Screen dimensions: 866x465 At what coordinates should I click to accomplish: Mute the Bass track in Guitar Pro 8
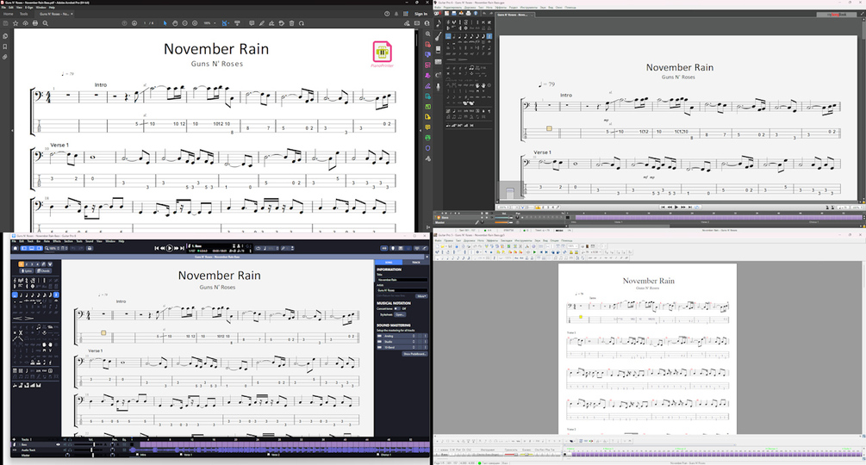(x=65, y=444)
